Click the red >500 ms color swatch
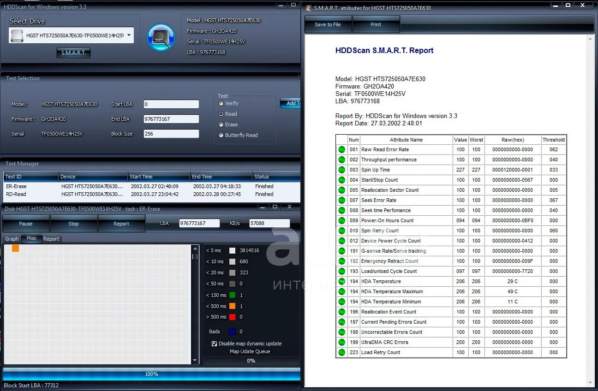The height and width of the screenshot is (391, 598). (232, 317)
